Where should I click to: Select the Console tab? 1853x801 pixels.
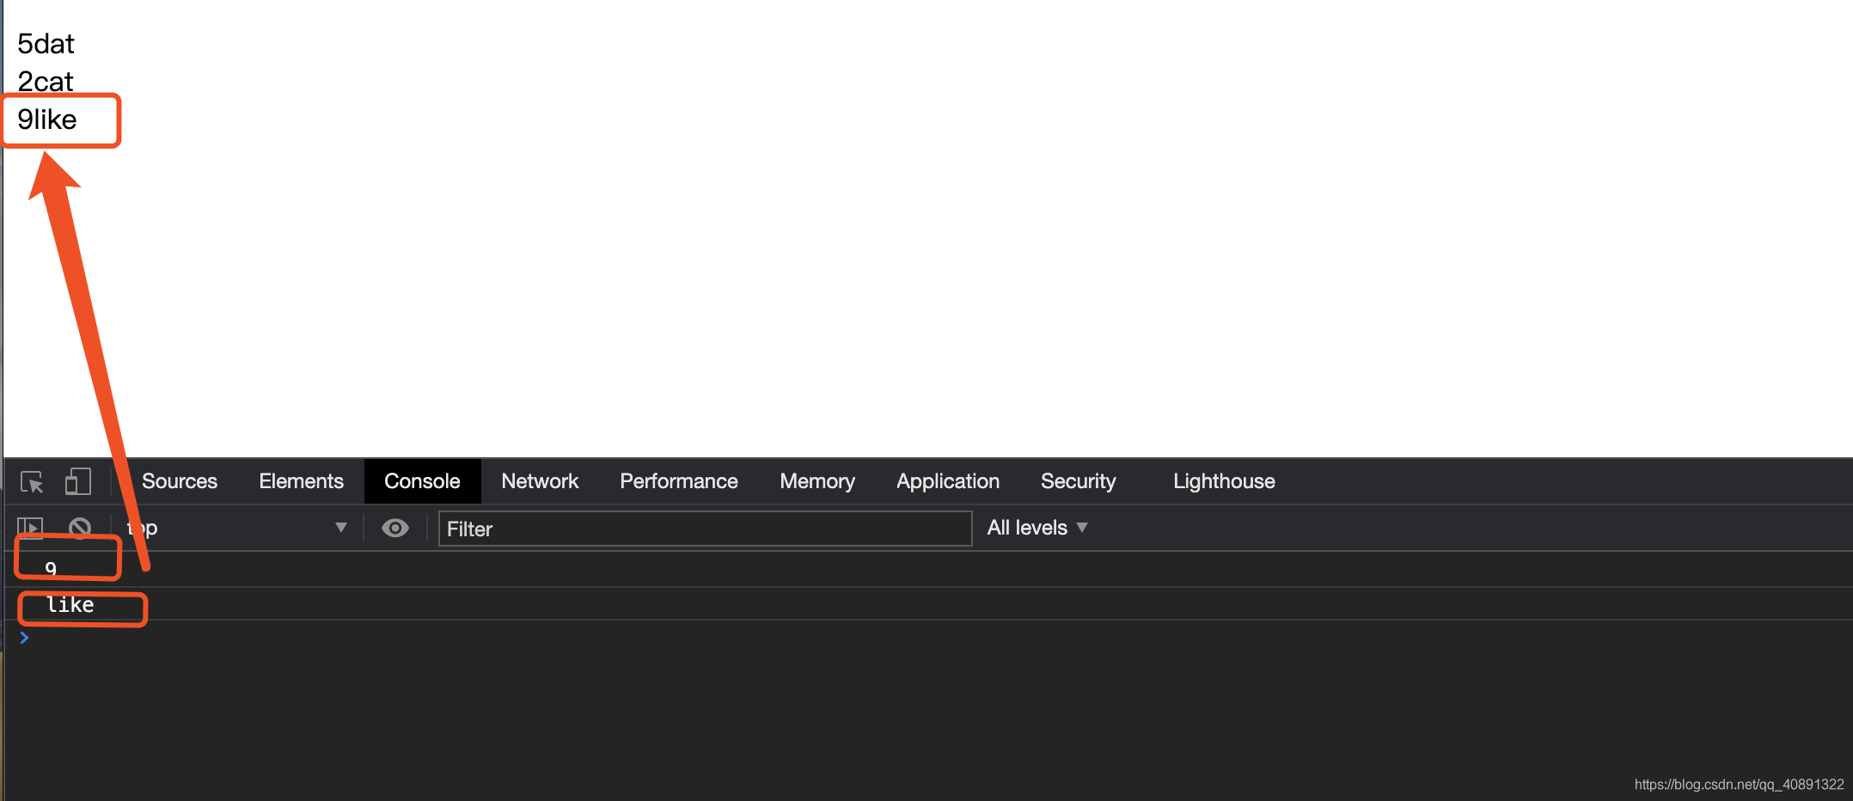tap(422, 481)
